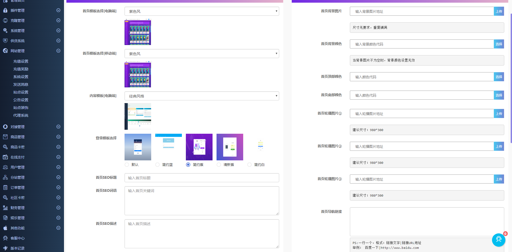Open the 插件管理 lock icon in sidebar
The image size is (512, 252).
(x=5, y=10)
